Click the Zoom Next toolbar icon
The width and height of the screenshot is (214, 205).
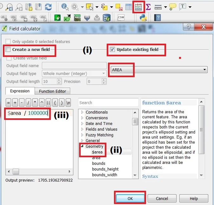coord(19,7)
